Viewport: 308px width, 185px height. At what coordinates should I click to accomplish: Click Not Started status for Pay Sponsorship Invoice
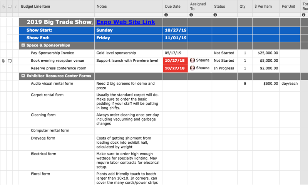point(224,53)
